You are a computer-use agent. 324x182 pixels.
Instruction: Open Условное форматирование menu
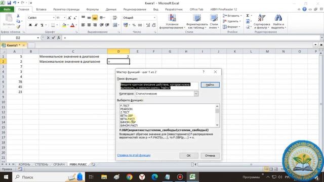pos(172,21)
